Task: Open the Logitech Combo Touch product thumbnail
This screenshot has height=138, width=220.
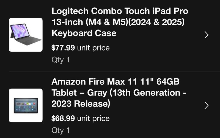Action: 26,35
